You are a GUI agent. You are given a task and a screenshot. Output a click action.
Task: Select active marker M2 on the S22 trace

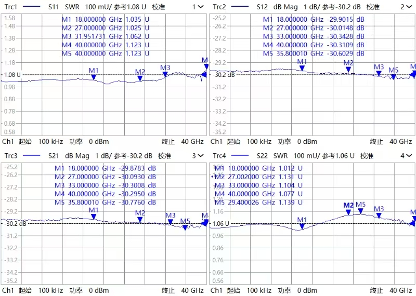click(348, 212)
